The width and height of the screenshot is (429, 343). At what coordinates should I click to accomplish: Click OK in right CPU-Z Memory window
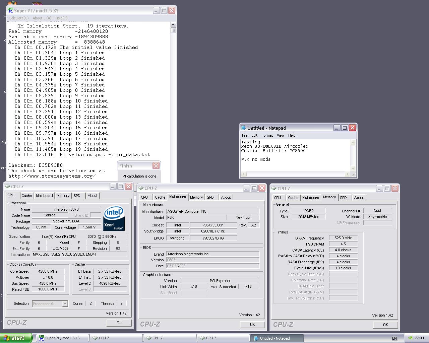click(385, 325)
